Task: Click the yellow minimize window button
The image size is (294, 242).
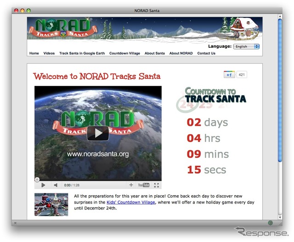Action: (23, 11)
